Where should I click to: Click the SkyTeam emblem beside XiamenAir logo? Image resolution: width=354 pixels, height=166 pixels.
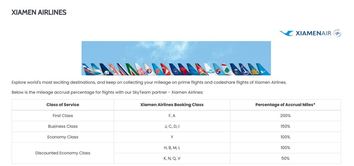click(x=337, y=33)
